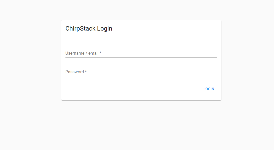Click the word 'ChirpStack' in the title
Viewport: 274px width, 150px height.
80,28
